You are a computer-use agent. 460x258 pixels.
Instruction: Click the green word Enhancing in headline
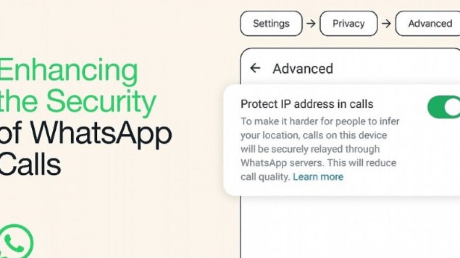point(69,70)
